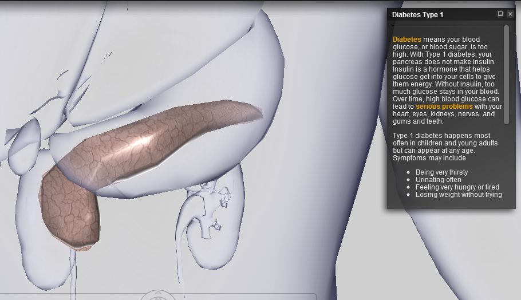Open the orange Diabetes link

coord(406,39)
